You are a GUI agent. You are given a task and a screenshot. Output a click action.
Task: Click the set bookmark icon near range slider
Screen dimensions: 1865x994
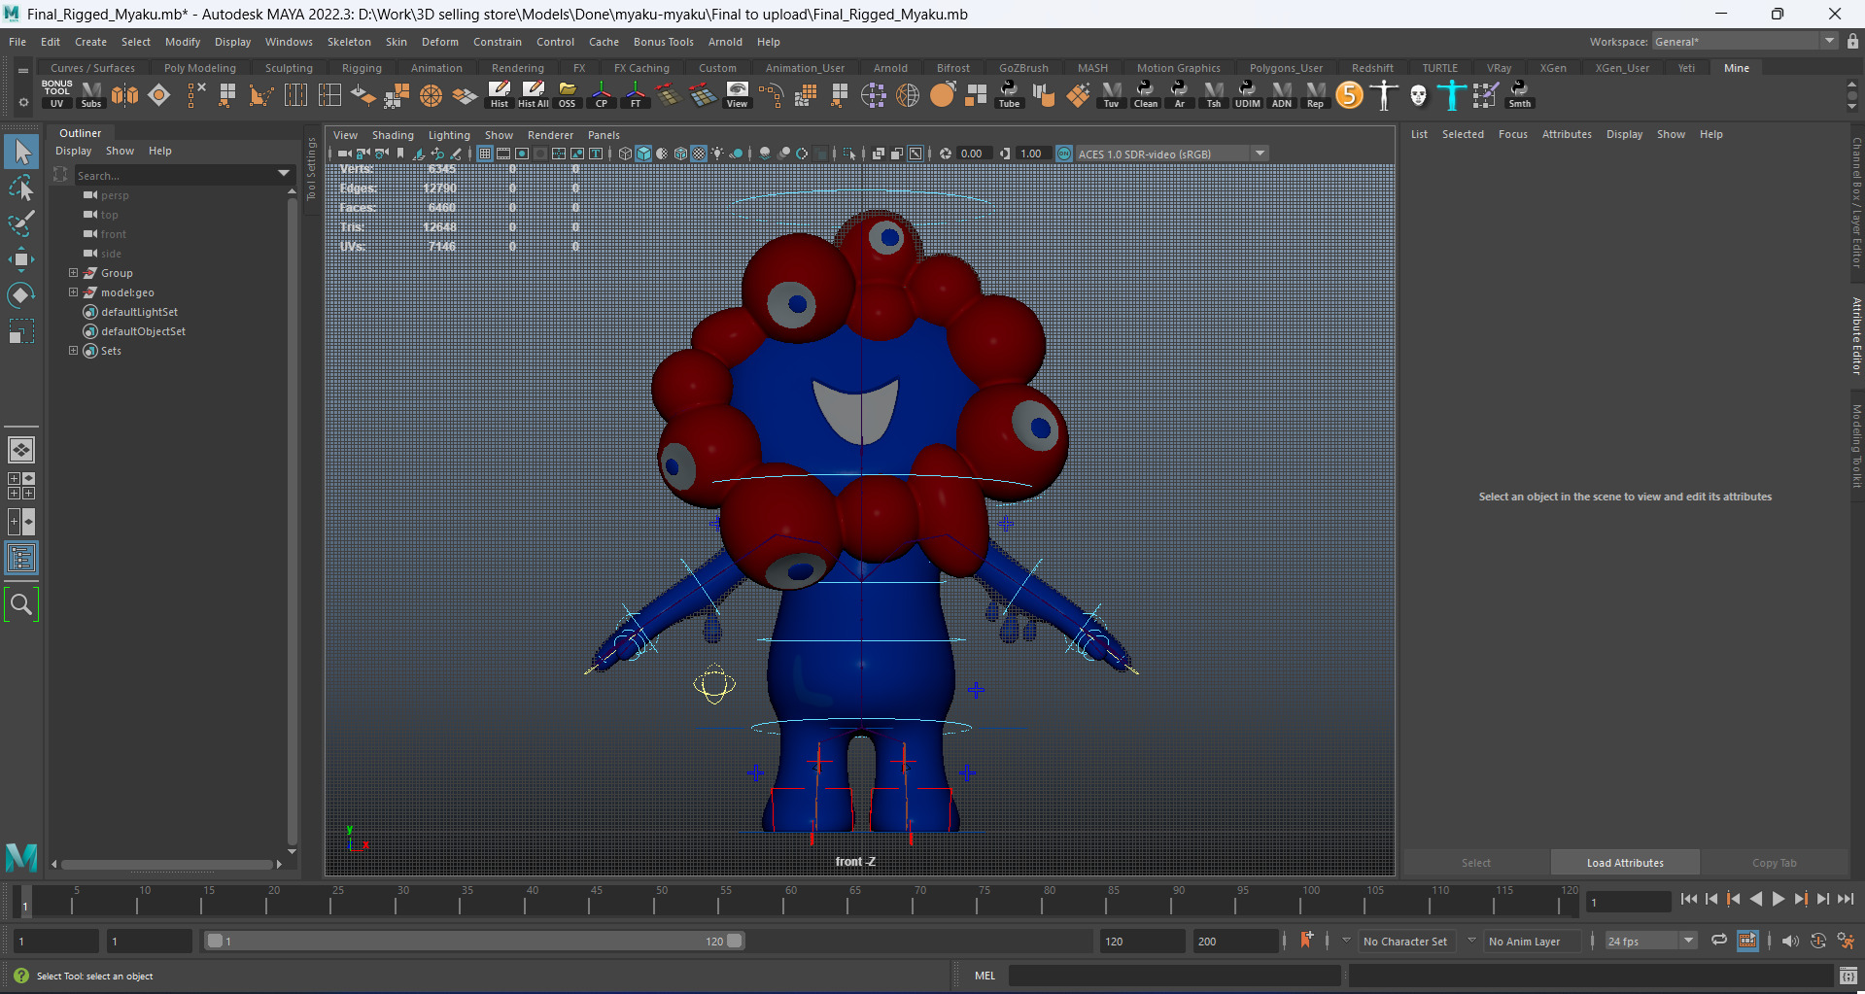(1306, 940)
